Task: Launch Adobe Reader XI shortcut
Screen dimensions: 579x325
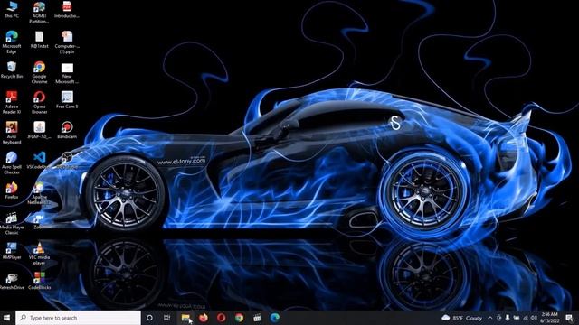Action: tap(12, 102)
